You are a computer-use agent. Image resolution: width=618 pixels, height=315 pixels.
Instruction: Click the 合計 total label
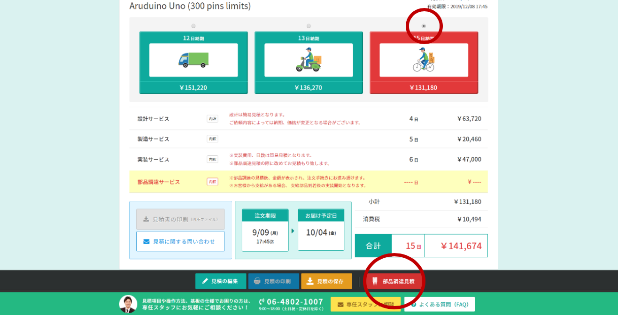coord(373,246)
